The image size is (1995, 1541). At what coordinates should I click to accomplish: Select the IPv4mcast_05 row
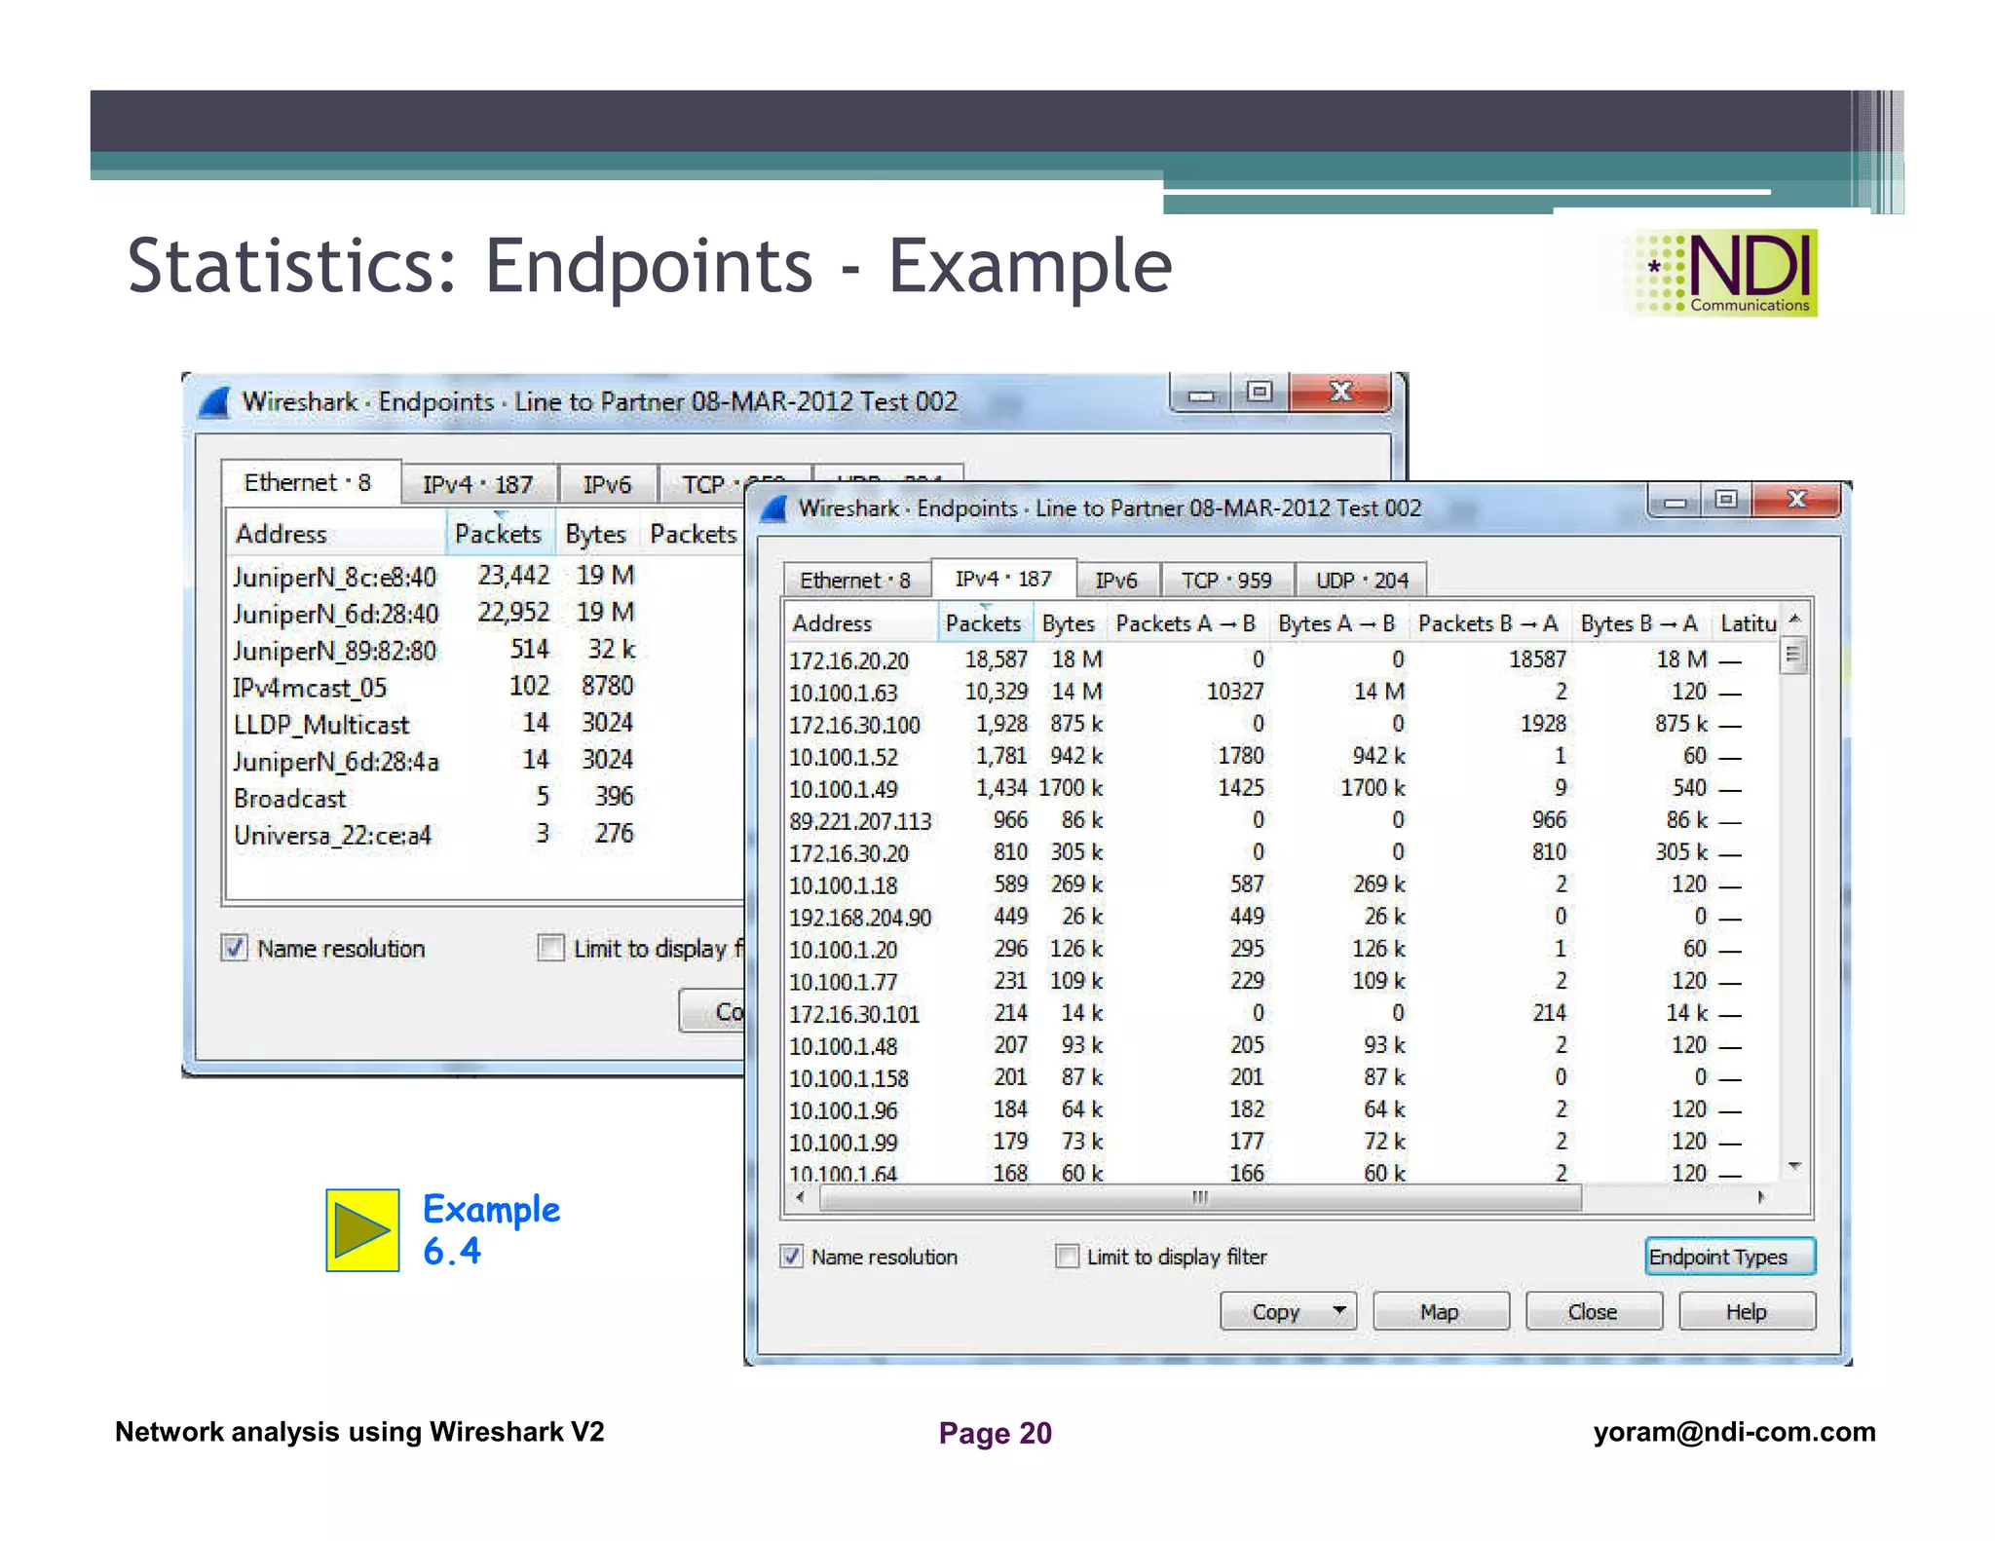[x=485, y=687]
